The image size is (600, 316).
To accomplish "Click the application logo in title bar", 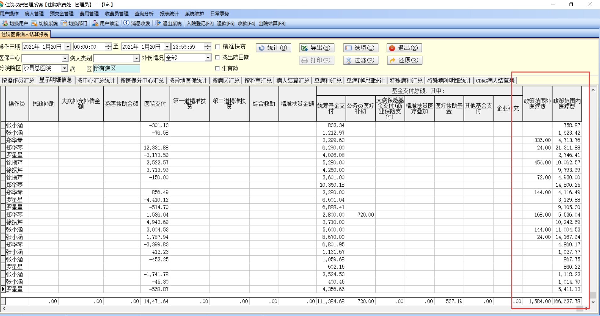I will click(2, 5).
